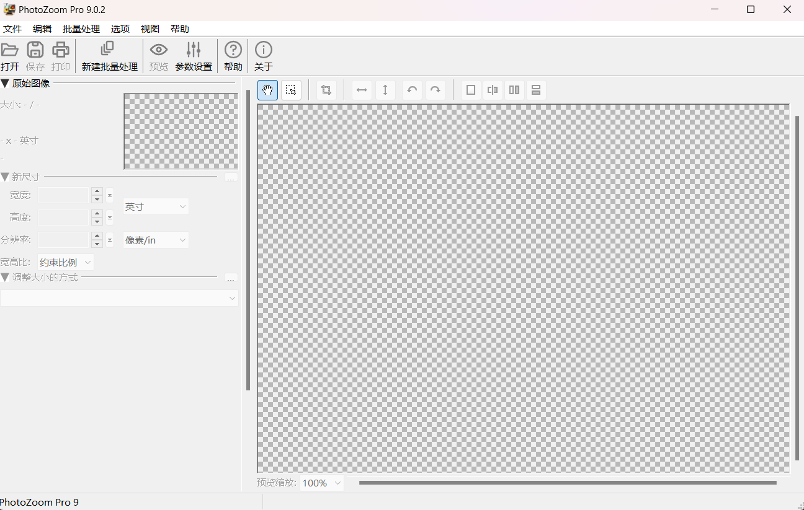Screen dimensions: 804x510
Task: Increase 宽度 with up stepper
Action: (x=97, y=191)
